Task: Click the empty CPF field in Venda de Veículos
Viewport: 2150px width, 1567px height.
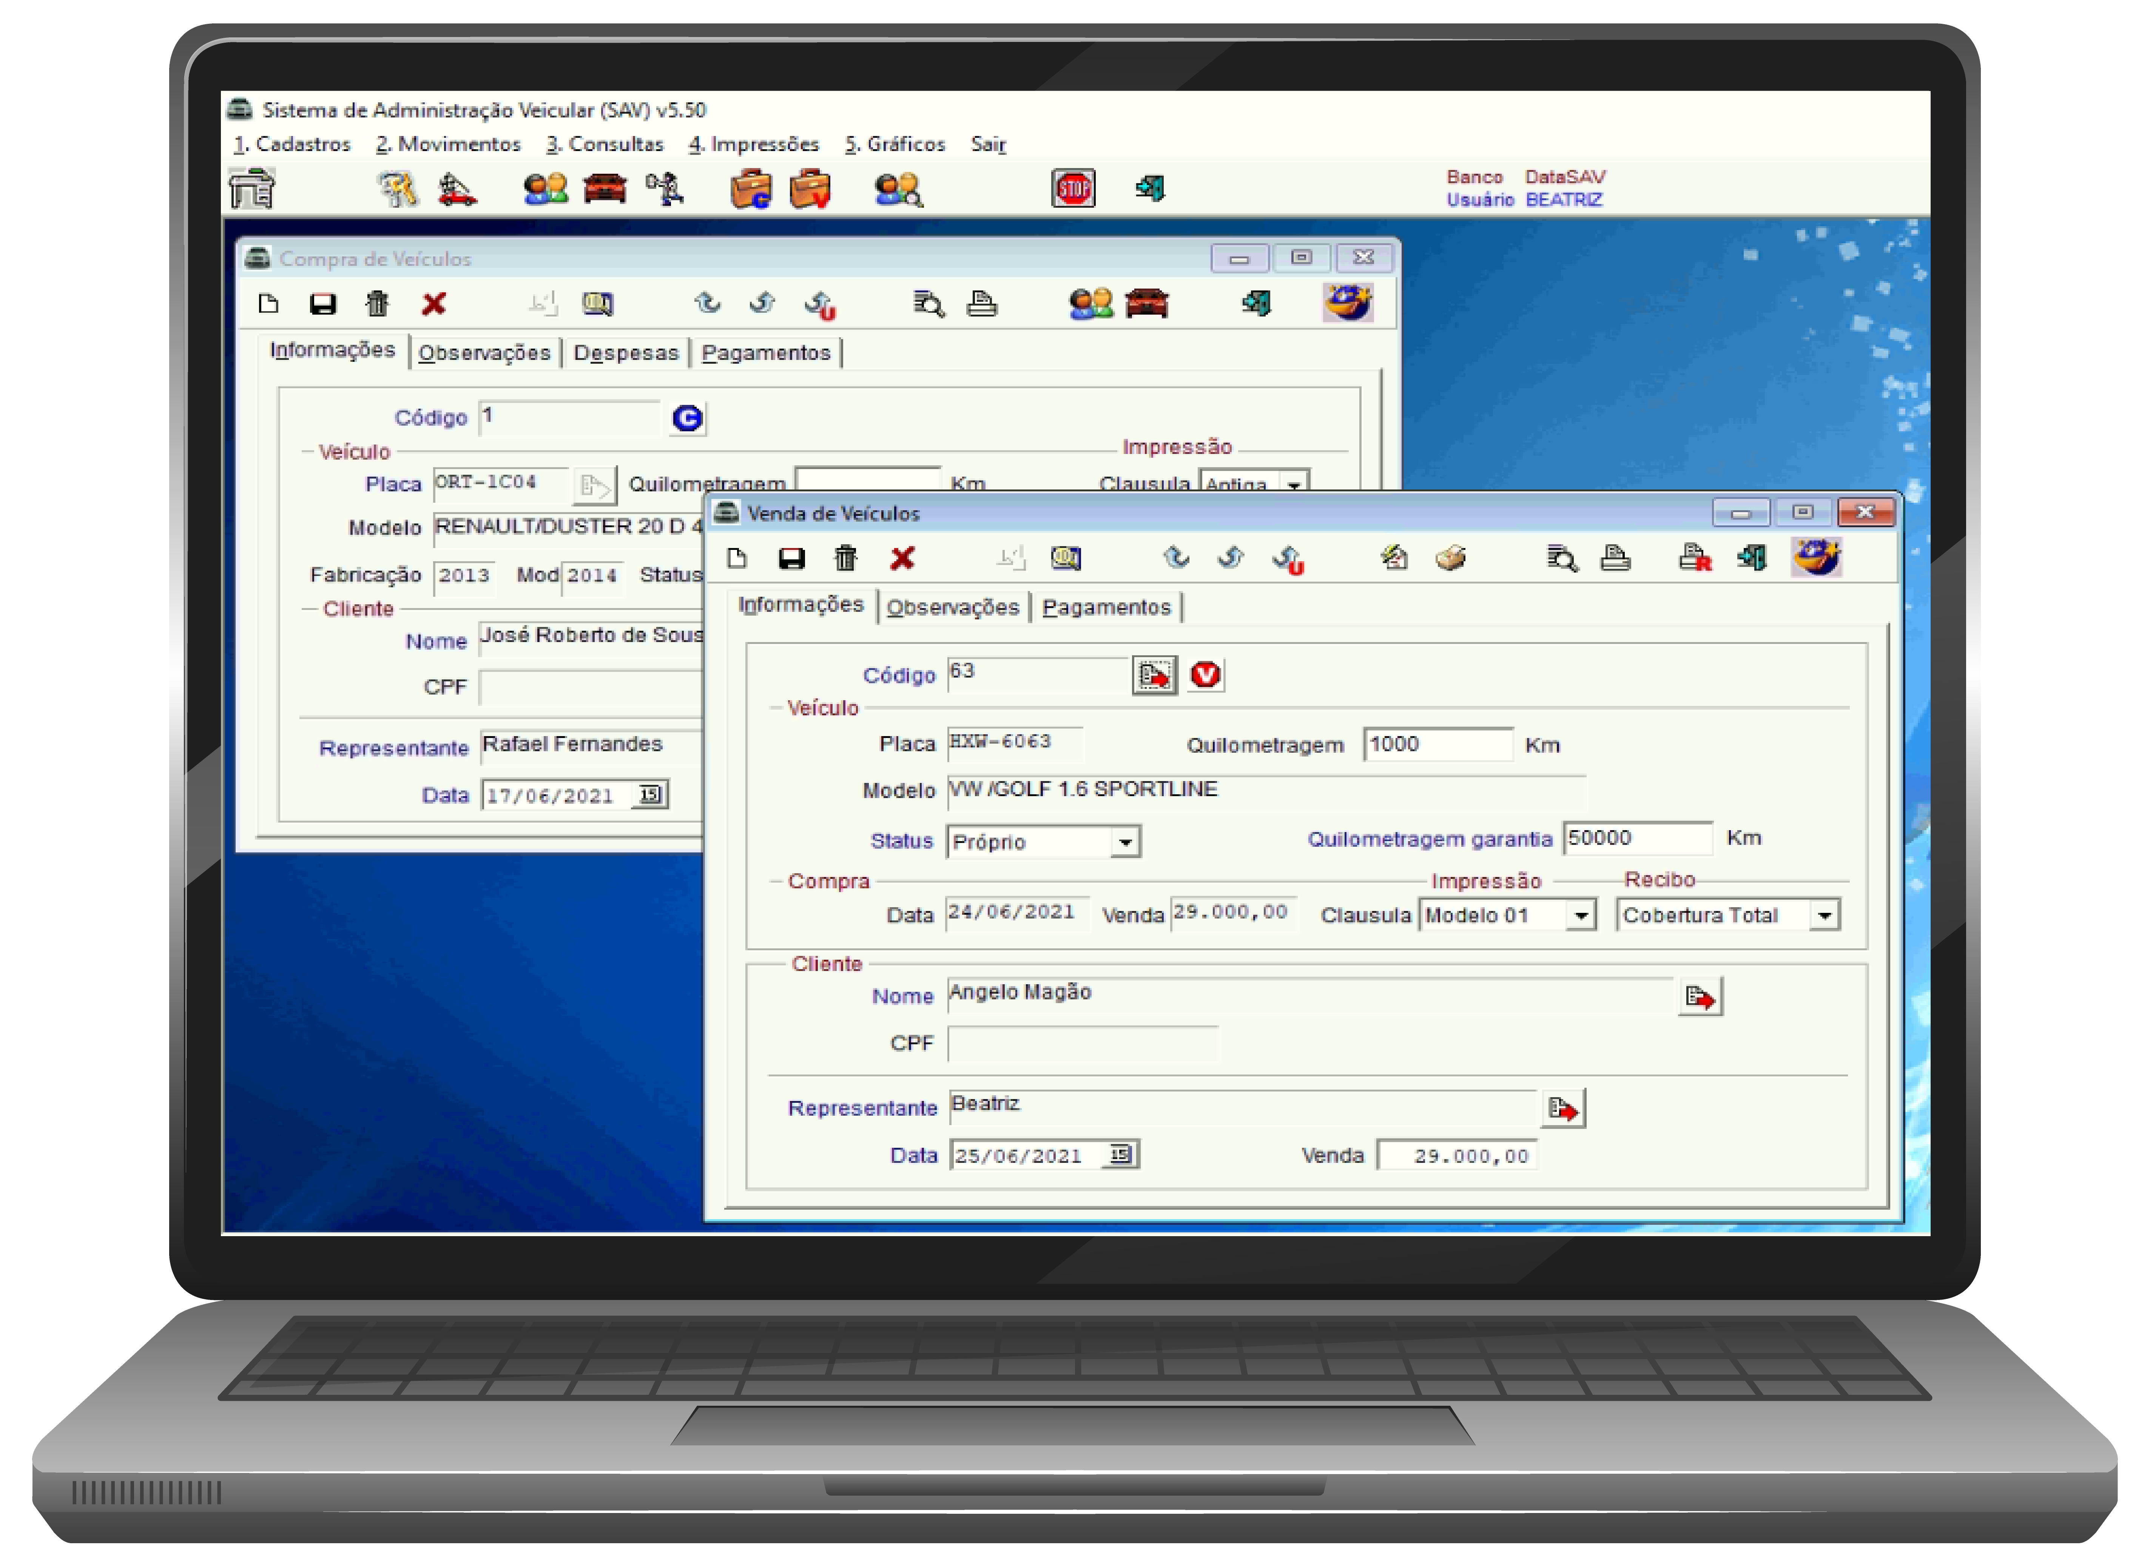Action: (x=1082, y=1044)
